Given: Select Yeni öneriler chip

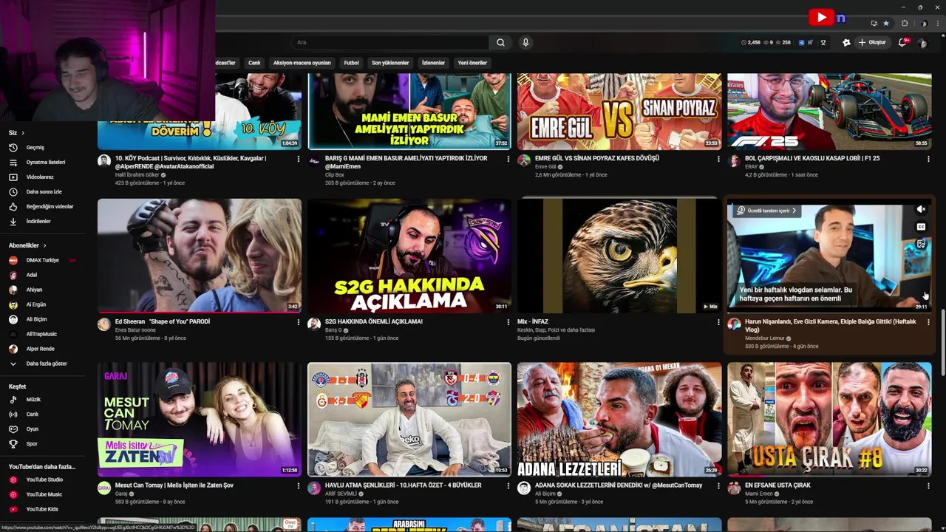Looking at the screenshot, I should [x=472, y=63].
